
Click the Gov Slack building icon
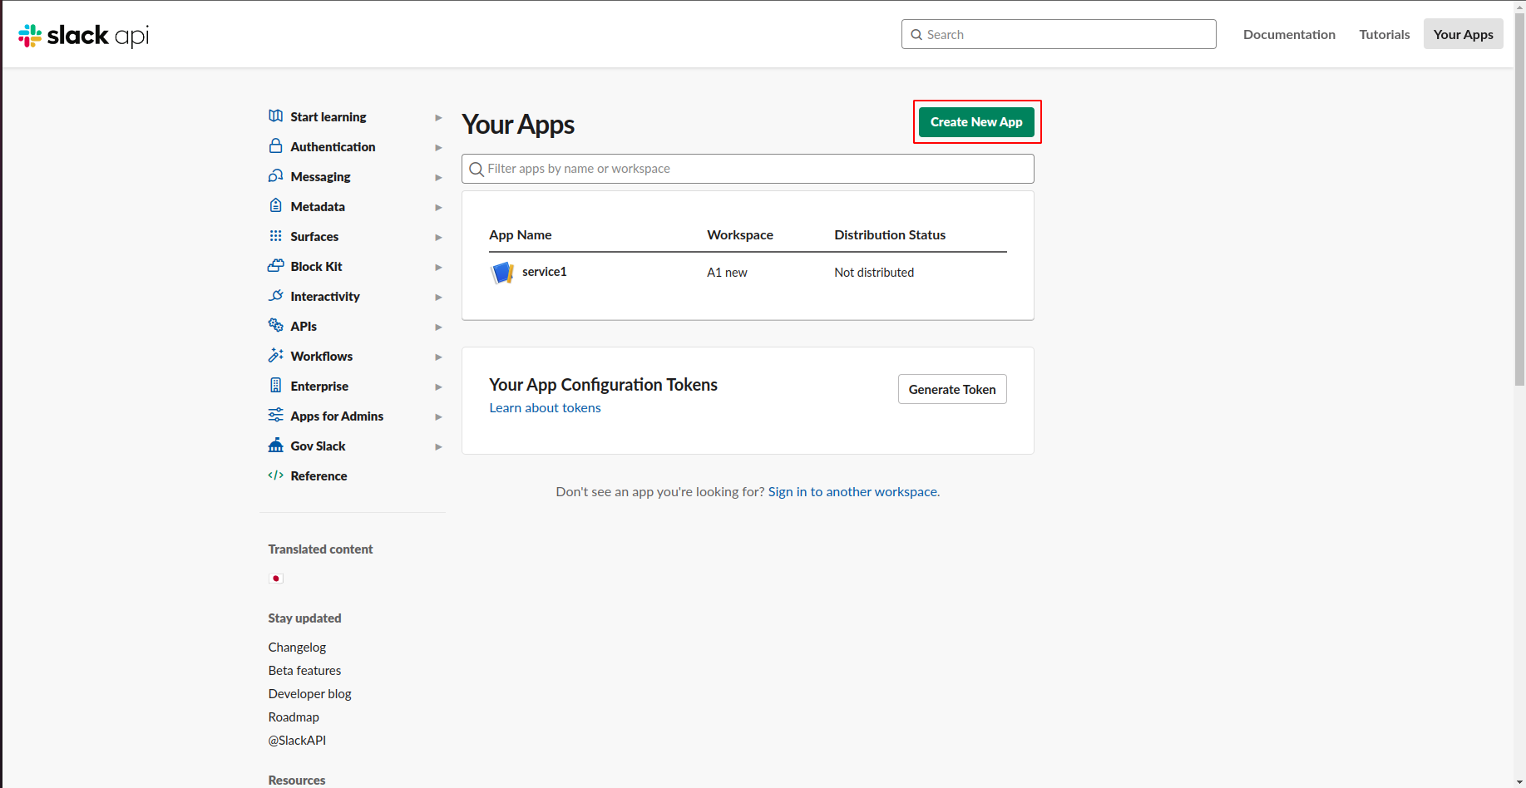[x=275, y=446]
